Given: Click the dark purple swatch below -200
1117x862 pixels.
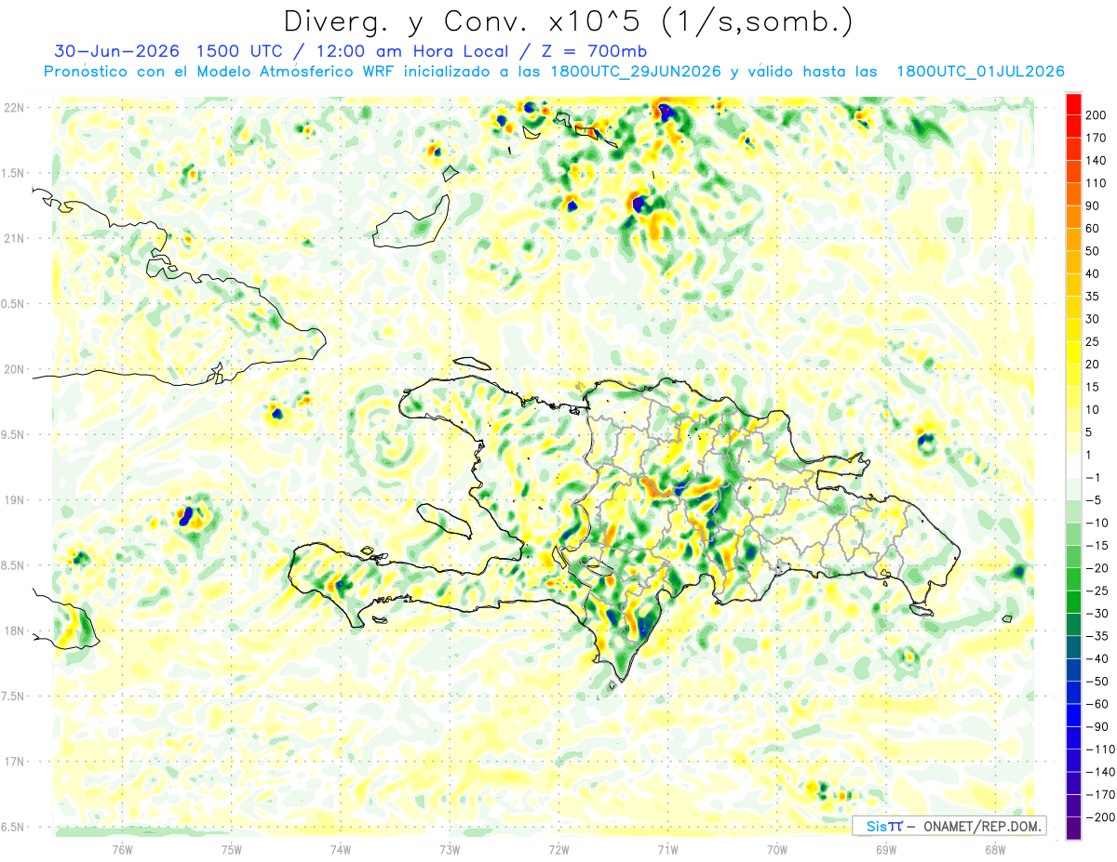Looking at the screenshot, I should pos(1073,829).
